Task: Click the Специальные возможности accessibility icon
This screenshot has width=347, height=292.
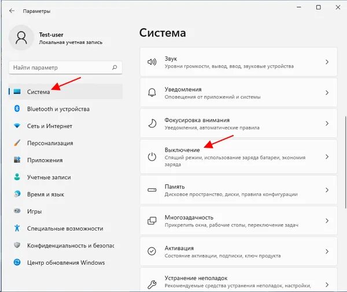Action: coord(17,228)
